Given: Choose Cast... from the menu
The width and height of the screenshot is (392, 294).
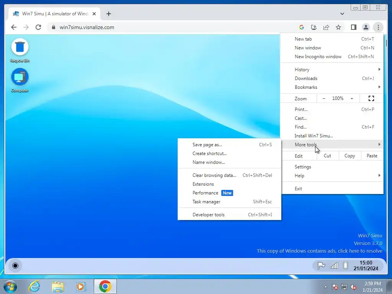Looking at the screenshot, I should (332, 118).
